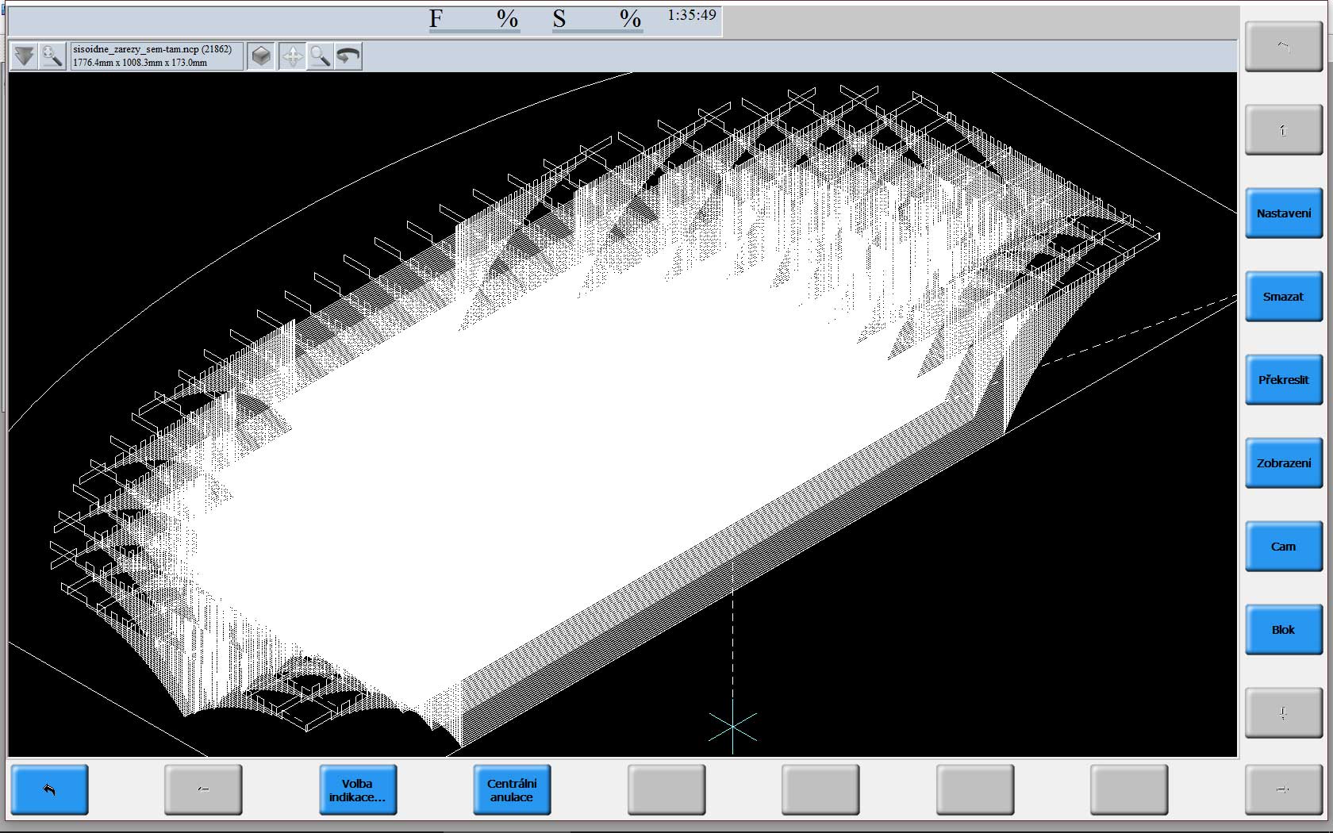Select the magnifying glass zoom tool
The height and width of the screenshot is (833, 1333).
coord(320,56)
